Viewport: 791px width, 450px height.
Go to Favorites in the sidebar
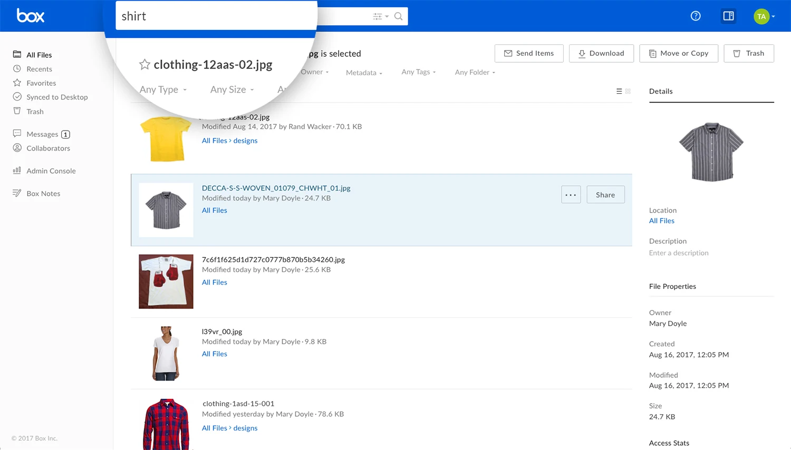(41, 83)
